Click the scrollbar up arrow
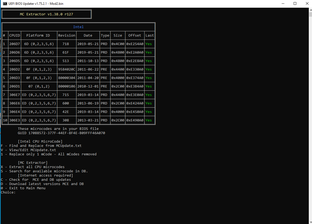Image resolution: width=312 pixels, height=224 pixels. pos(310,10)
